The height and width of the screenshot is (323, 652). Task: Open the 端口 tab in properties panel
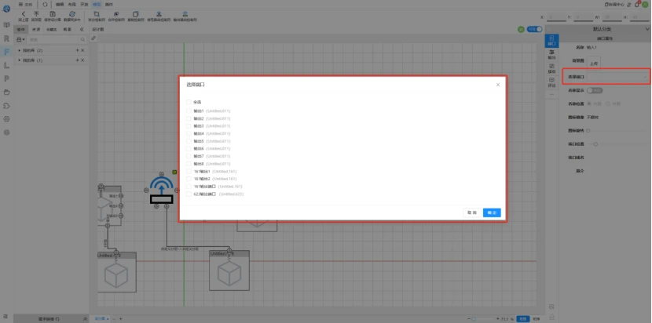point(551,40)
